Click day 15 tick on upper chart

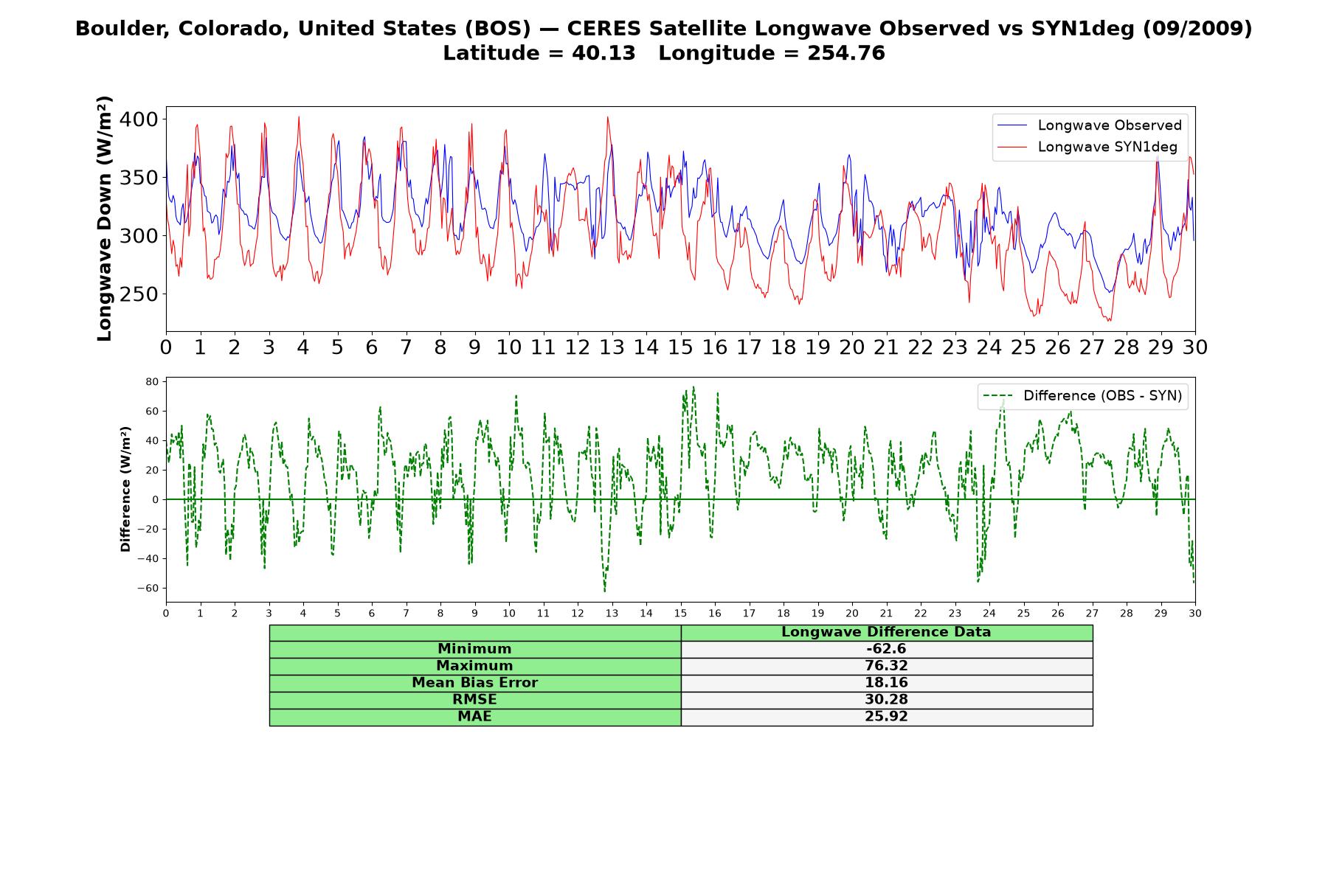coord(680,347)
